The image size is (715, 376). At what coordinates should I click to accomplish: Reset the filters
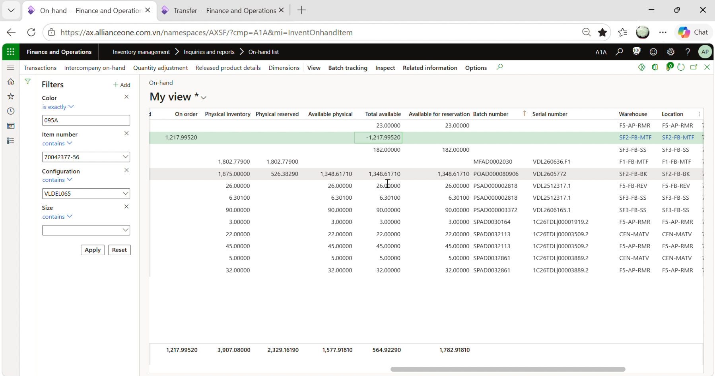tap(119, 250)
